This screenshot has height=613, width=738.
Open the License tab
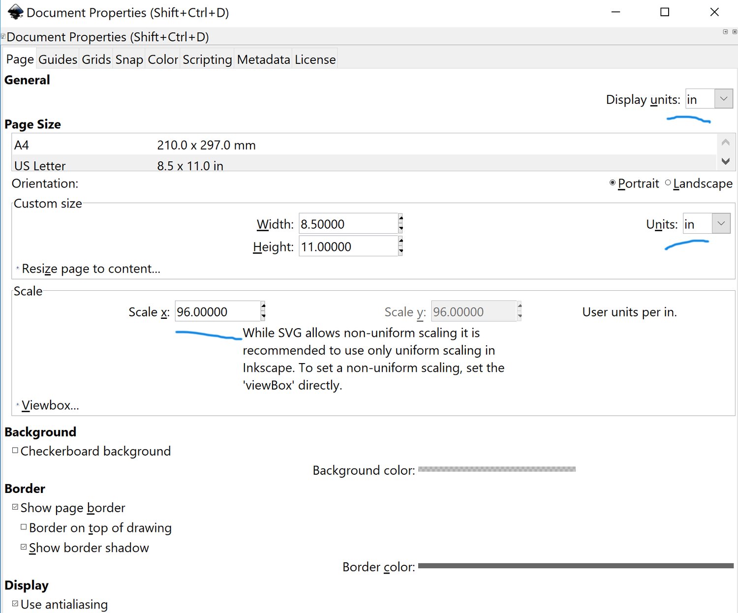tap(315, 59)
